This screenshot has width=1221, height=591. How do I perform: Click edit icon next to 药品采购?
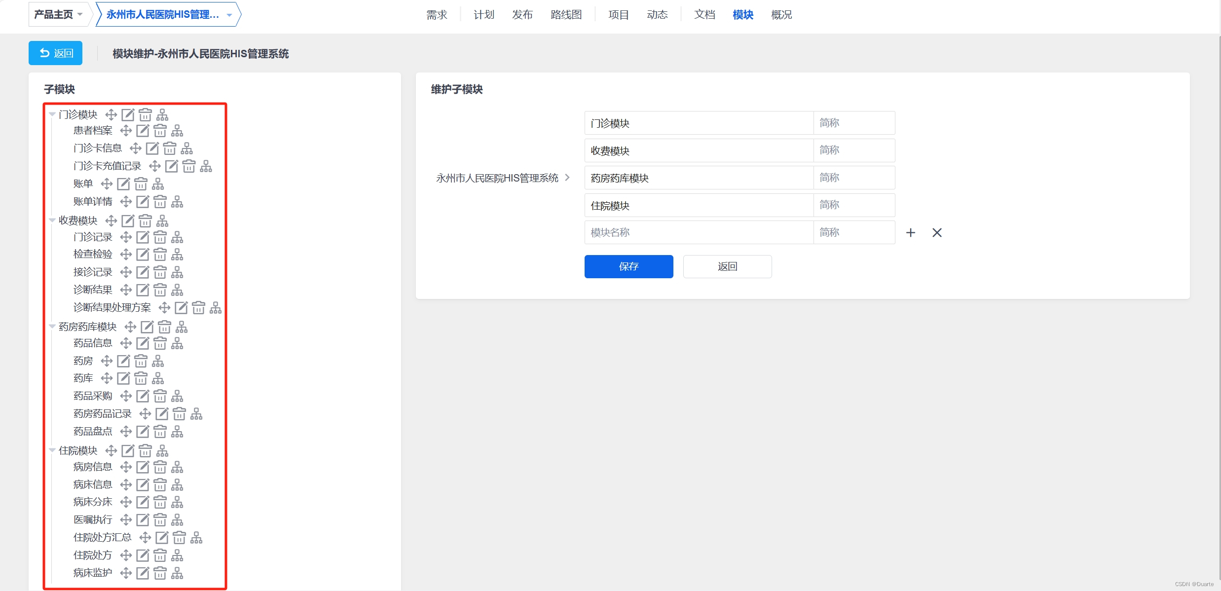[x=143, y=396]
